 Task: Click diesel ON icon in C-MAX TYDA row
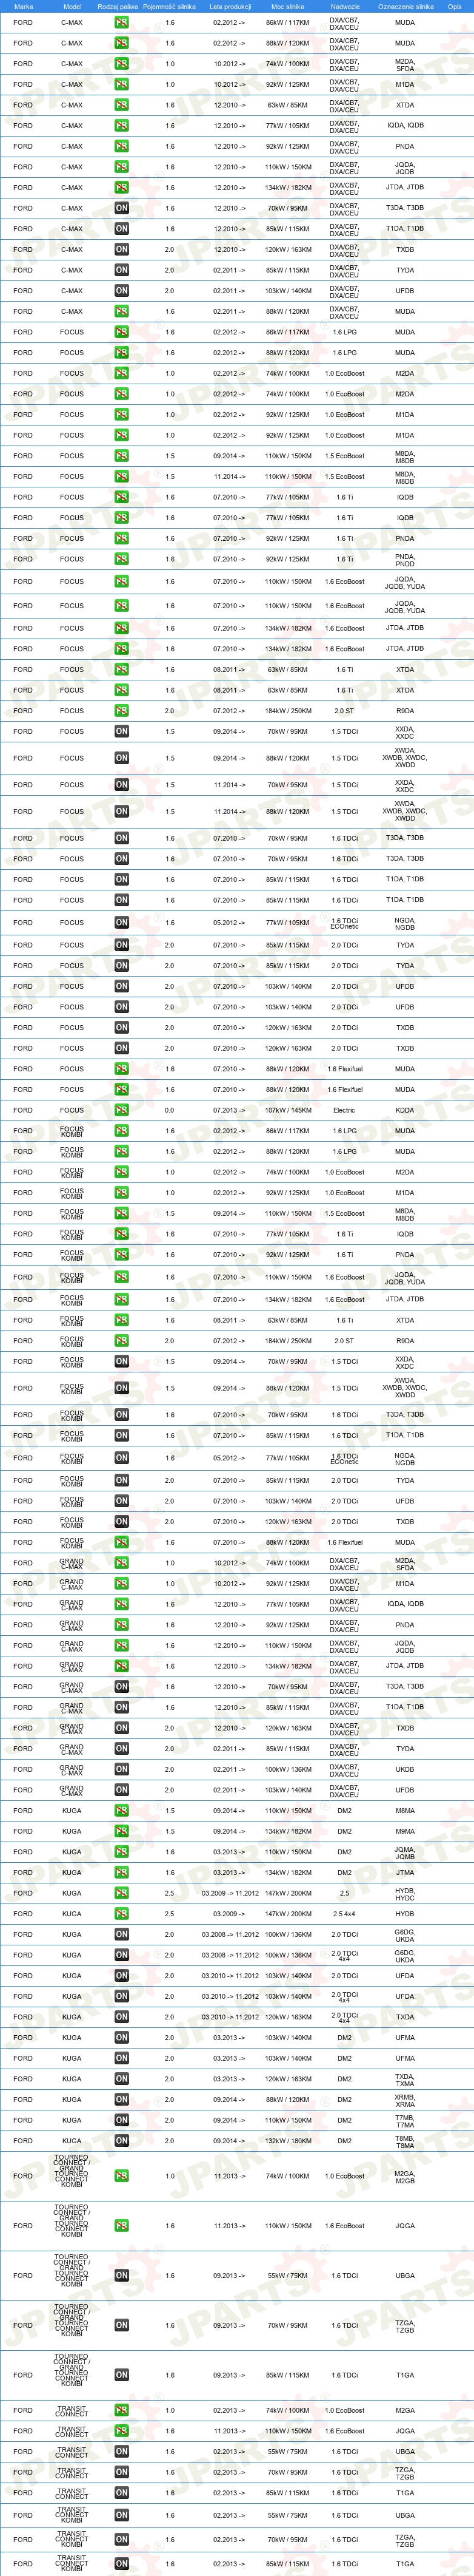121,270
